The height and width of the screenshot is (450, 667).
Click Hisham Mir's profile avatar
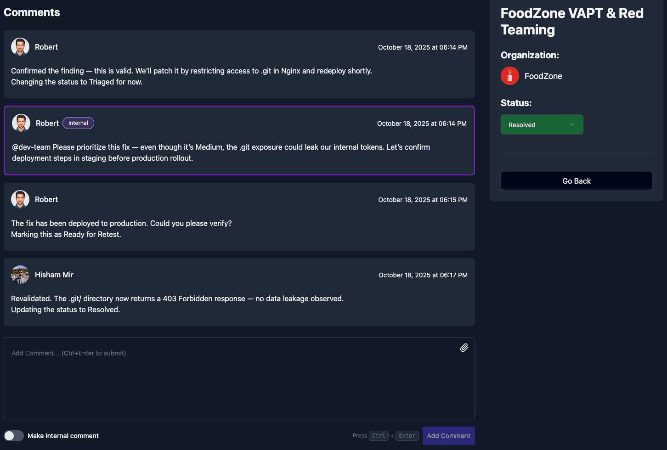[x=20, y=274]
